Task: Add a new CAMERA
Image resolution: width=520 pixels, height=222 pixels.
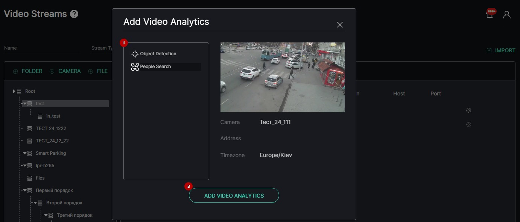Action: tap(65, 71)
